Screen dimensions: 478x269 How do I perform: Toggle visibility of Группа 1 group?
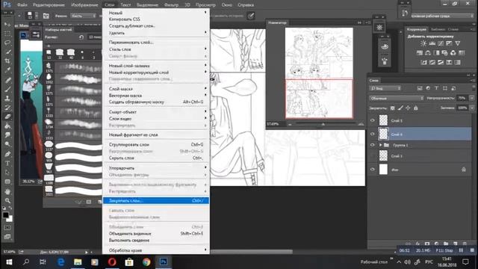point(372,145)
